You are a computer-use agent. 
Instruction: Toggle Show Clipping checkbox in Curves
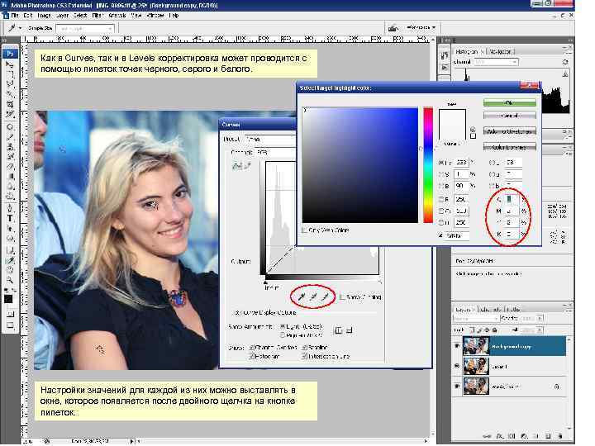point(342,297)
